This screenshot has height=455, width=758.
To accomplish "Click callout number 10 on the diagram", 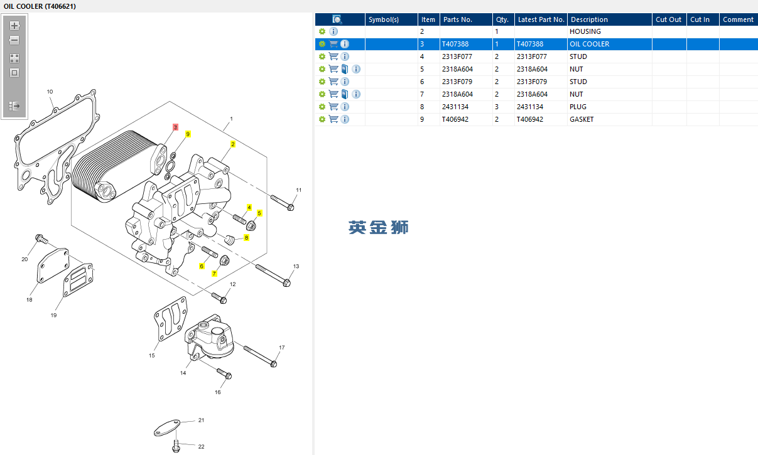I will (50, 92).
